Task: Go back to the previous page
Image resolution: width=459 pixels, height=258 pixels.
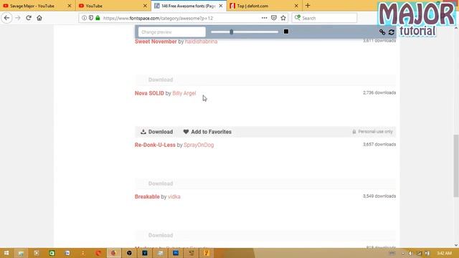Action: [6, 18]
